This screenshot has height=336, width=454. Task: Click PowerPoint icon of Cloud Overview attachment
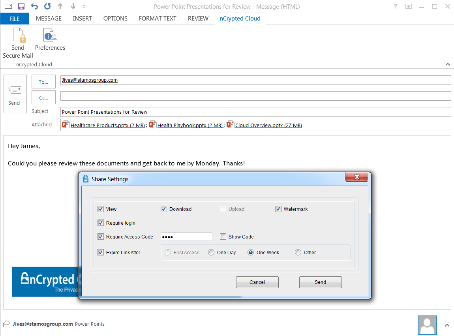pyautogui.click(x=231, y=124)
